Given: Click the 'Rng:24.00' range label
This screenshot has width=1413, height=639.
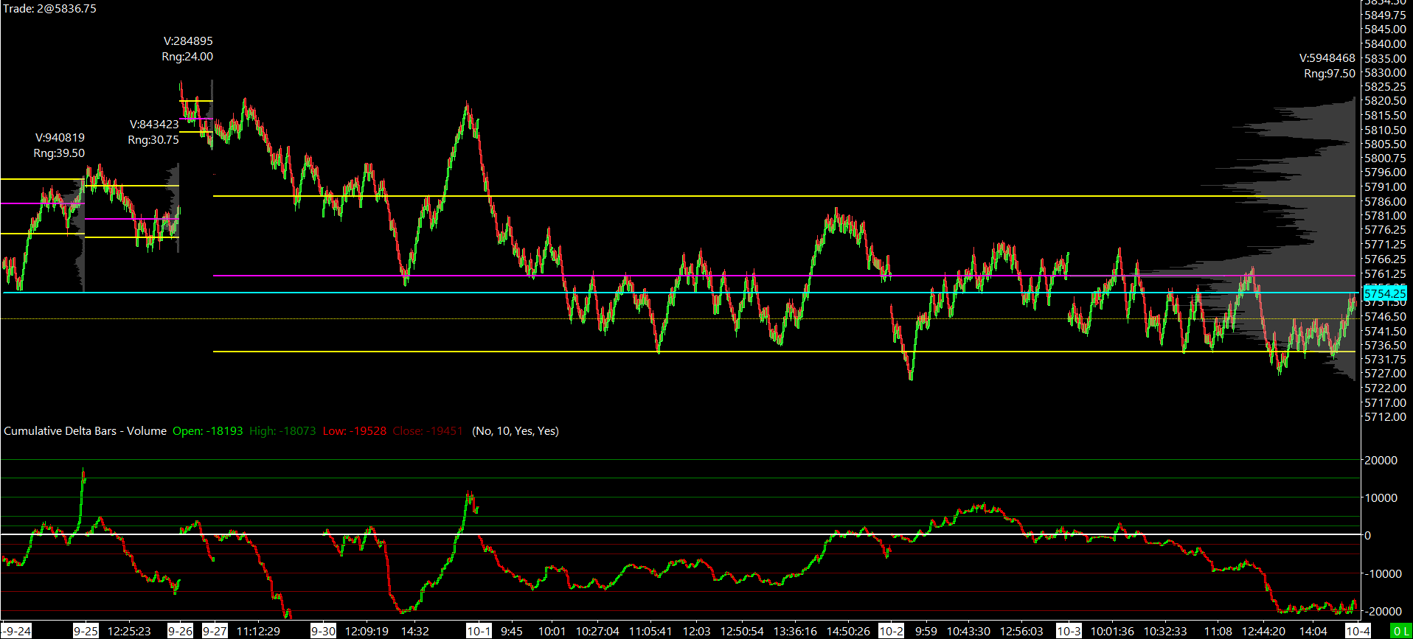Looking at the screenshot, I should click(187, 57).
